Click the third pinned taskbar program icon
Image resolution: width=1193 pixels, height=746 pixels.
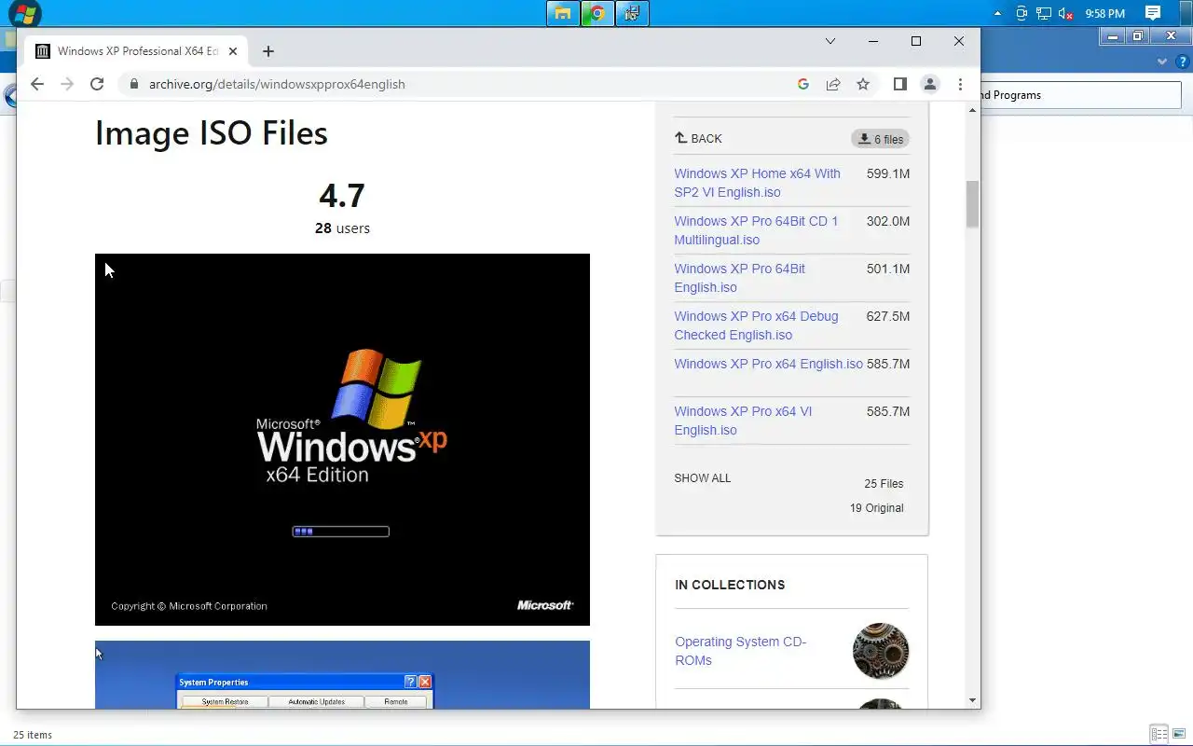pos(632,13)
